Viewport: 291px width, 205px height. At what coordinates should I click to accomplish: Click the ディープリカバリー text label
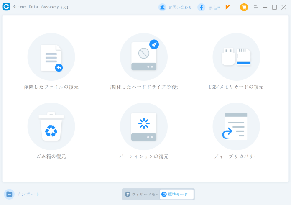click(236, 156)
